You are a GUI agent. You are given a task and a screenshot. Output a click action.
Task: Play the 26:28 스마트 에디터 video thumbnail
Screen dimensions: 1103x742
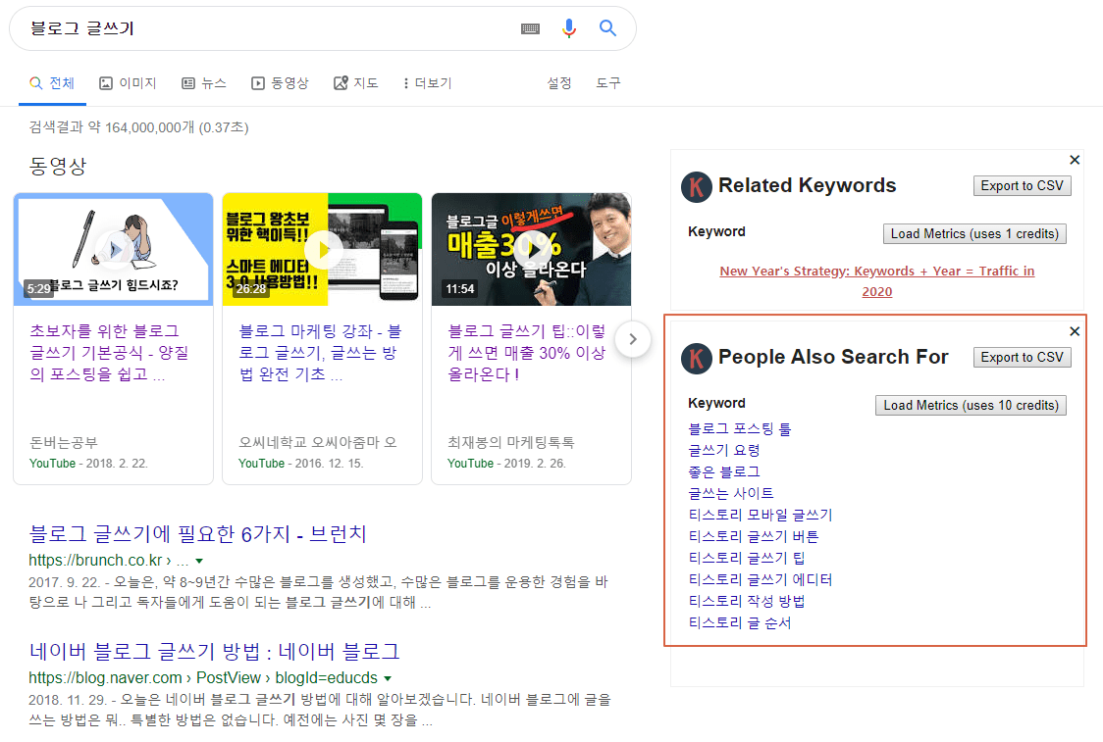tap(322, 249)
